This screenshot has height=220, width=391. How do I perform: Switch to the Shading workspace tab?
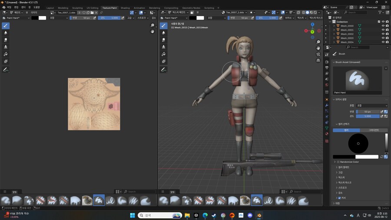125,8
